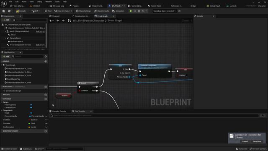Switch to the IA_Grab tab
Viewport: 268px width, 151px height.
click(232, 6)
